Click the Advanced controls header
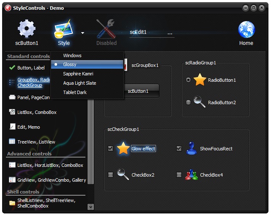 point(29,154)
